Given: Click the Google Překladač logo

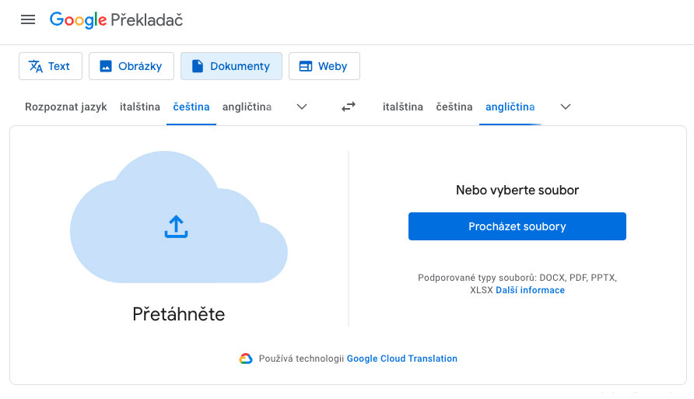Looking at the screenshot, I should [x=116, y=20].
